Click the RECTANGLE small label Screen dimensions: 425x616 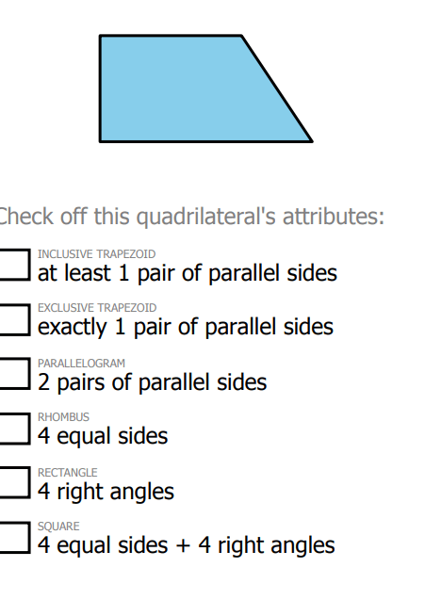click(68, 473)
